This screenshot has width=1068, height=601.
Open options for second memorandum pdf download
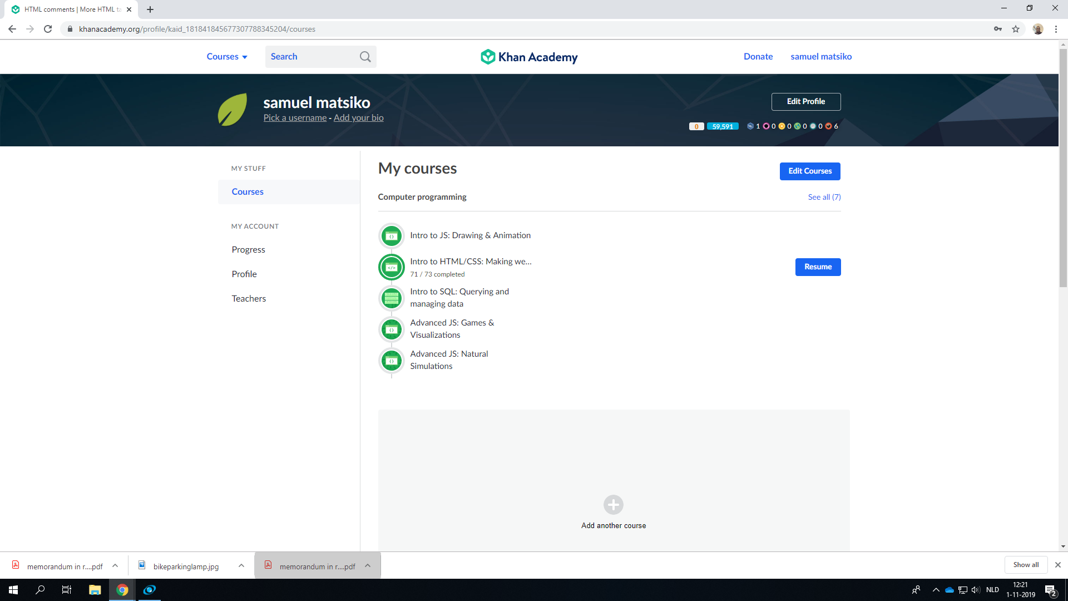coord(368,565)
